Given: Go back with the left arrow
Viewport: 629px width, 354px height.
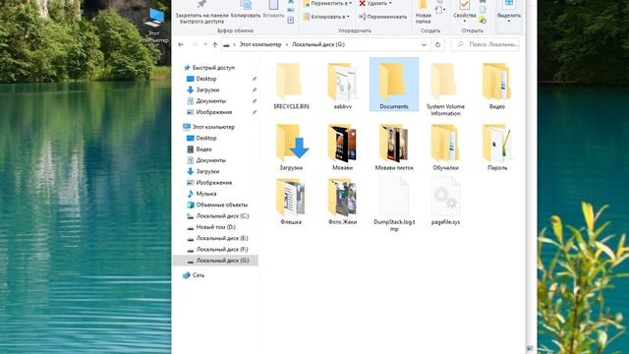Looking at the screenshot, I should point(181,44).
